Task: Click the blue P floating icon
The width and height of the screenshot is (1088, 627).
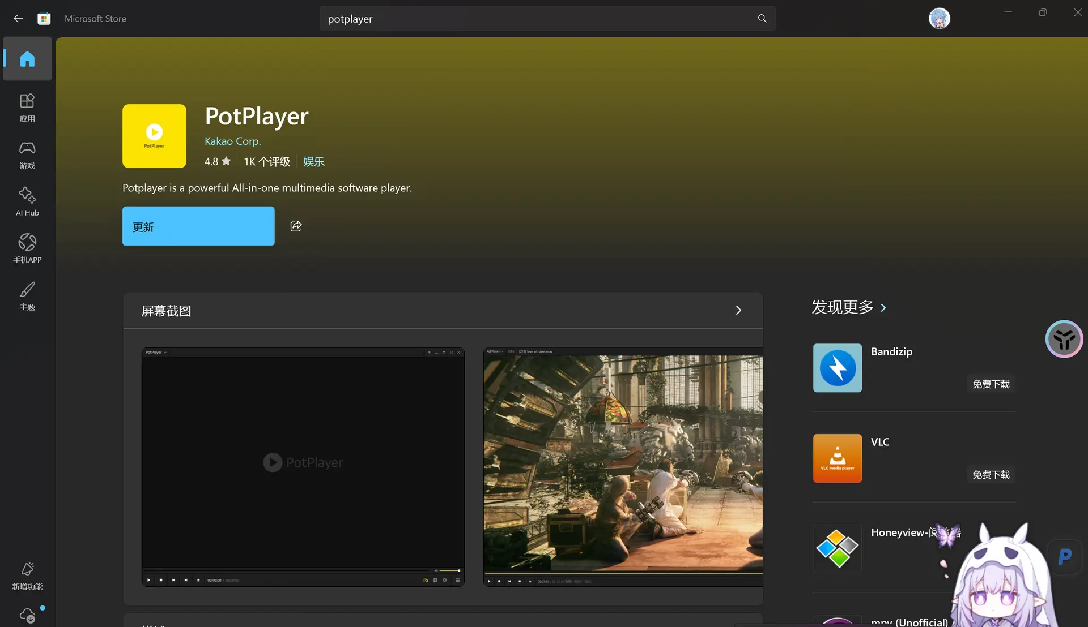Action: tap(1065, 557)
